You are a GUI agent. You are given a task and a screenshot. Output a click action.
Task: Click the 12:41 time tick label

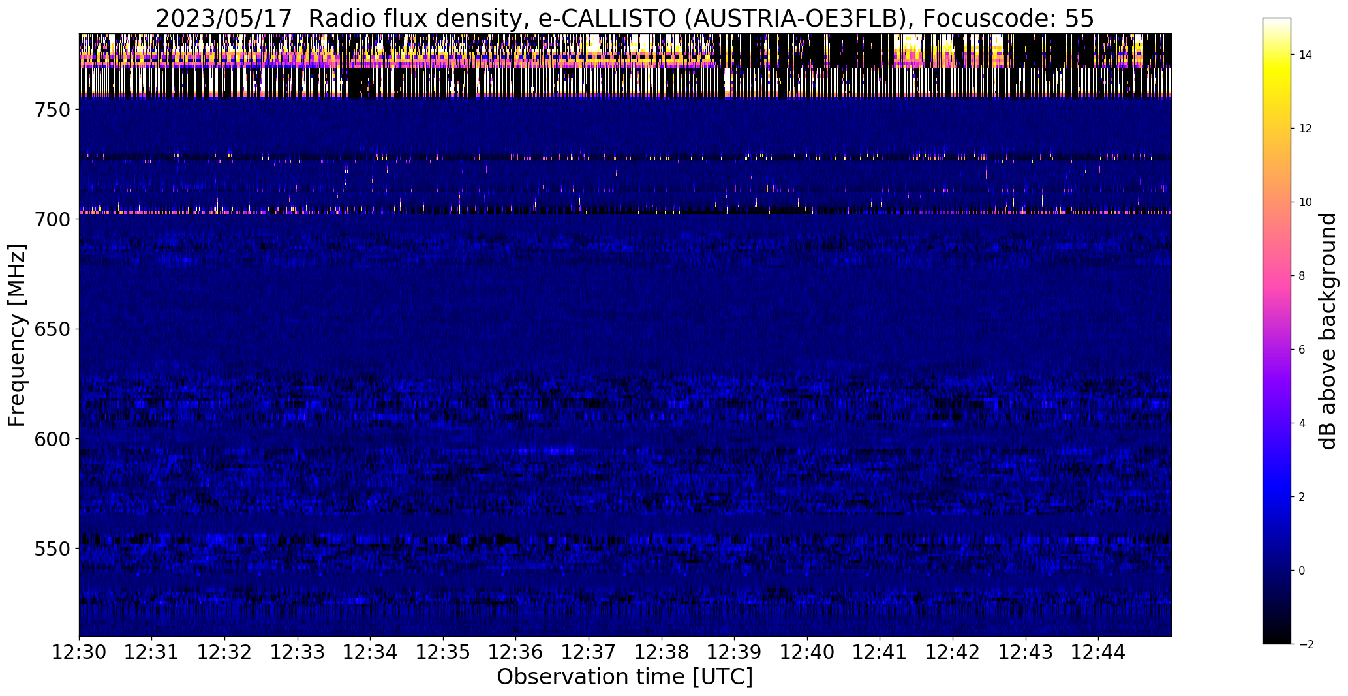tap(880, 652)
